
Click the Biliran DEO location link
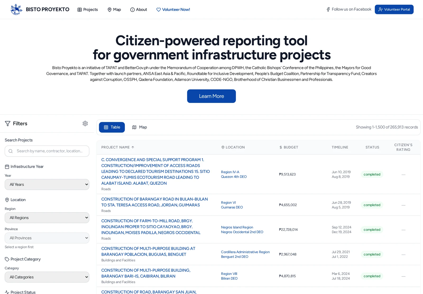point(229,278)
